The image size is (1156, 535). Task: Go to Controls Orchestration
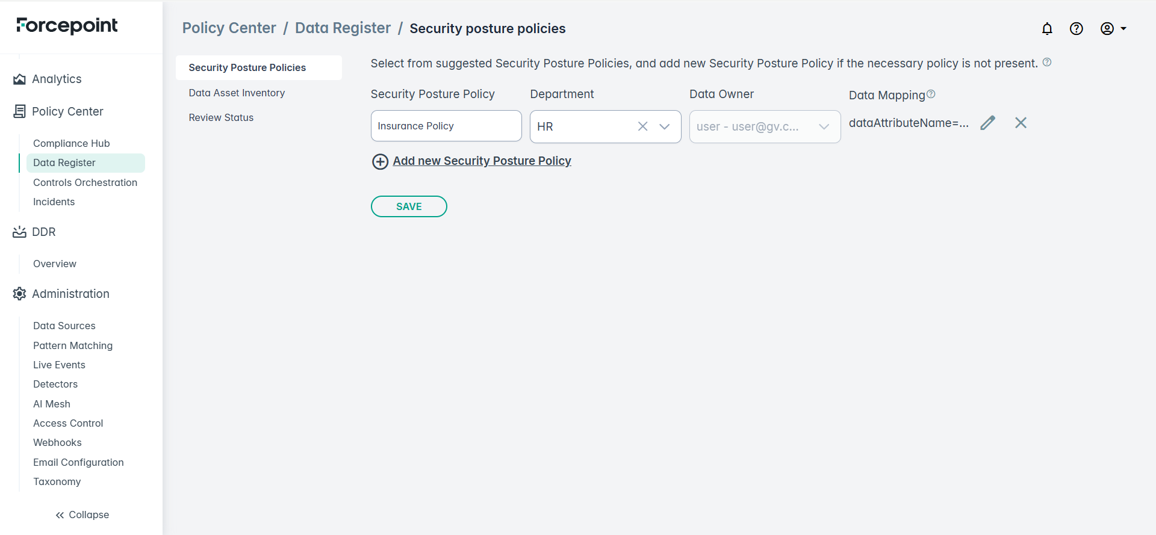tap(85, 182)
